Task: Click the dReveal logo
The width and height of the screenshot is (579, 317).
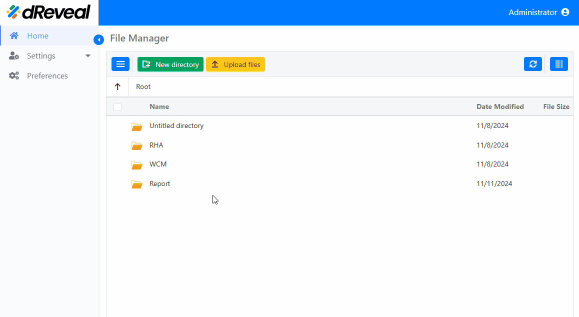Action: (x=48, y=12)
